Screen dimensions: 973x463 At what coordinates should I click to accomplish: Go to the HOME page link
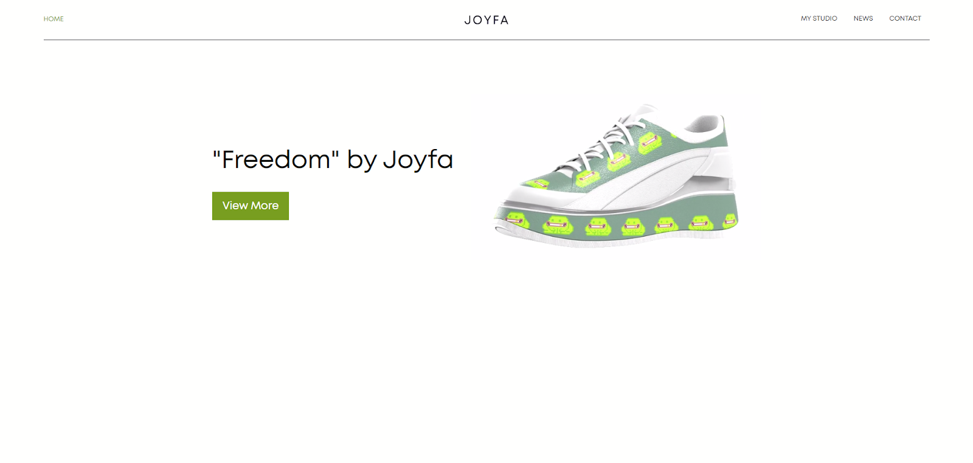click(x=54, y=19)
